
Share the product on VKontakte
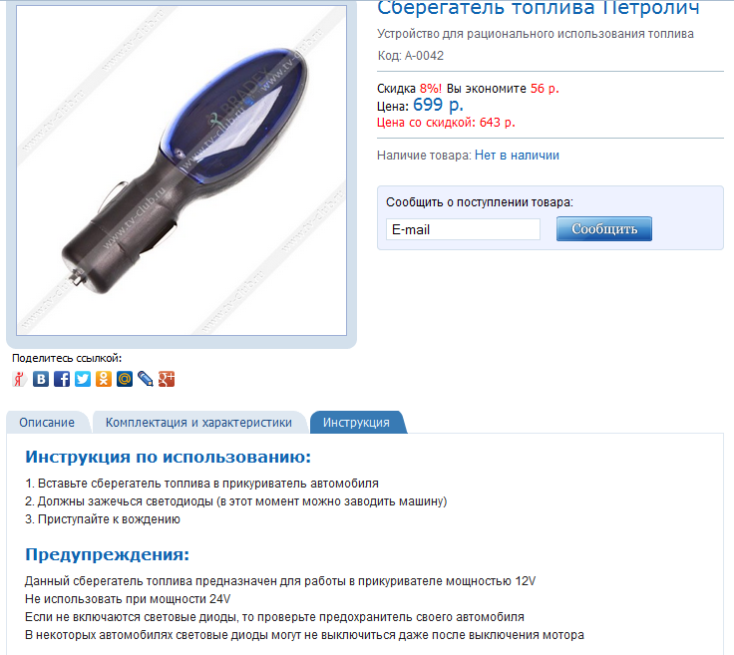[41, 379]
